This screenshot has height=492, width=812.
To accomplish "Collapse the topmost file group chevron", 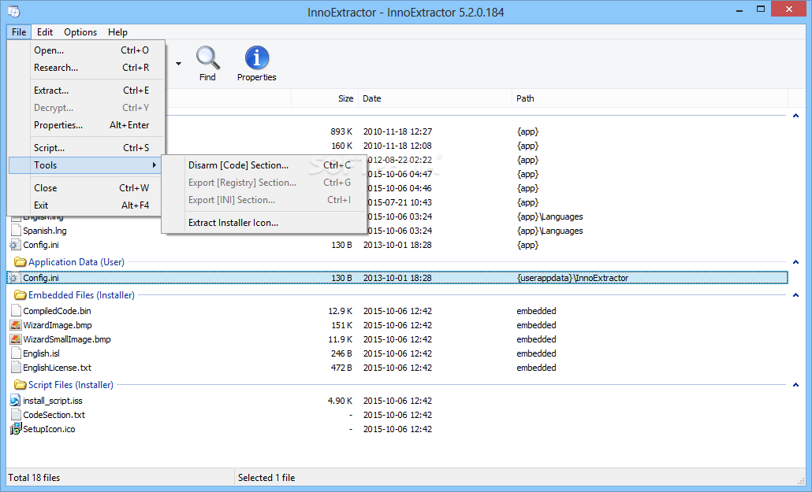I will [x=795, y=116].
